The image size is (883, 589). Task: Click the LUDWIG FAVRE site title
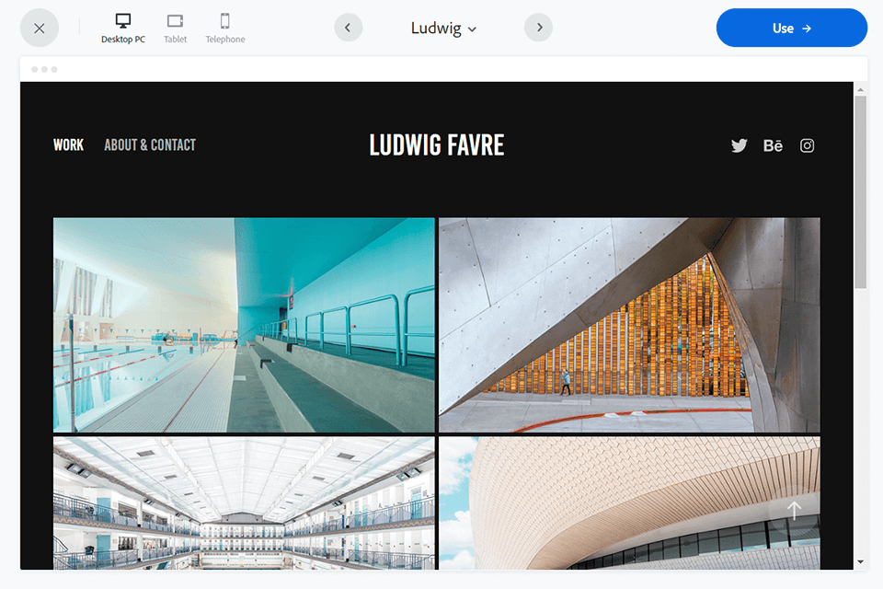click(436, 145)
